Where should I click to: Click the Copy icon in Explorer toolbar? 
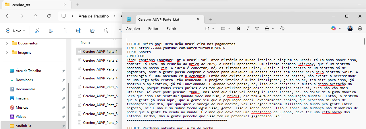point(51,31)
